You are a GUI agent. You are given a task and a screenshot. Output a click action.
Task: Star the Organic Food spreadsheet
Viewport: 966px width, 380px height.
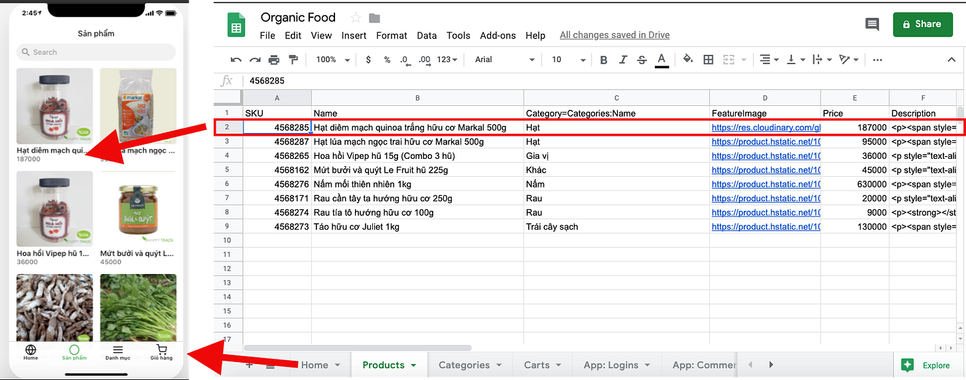356,18
